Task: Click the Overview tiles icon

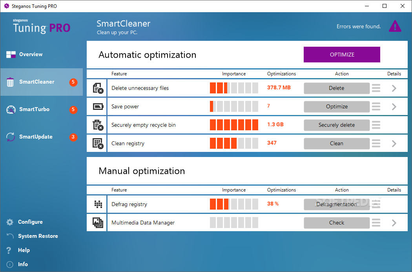Action: 11,55
